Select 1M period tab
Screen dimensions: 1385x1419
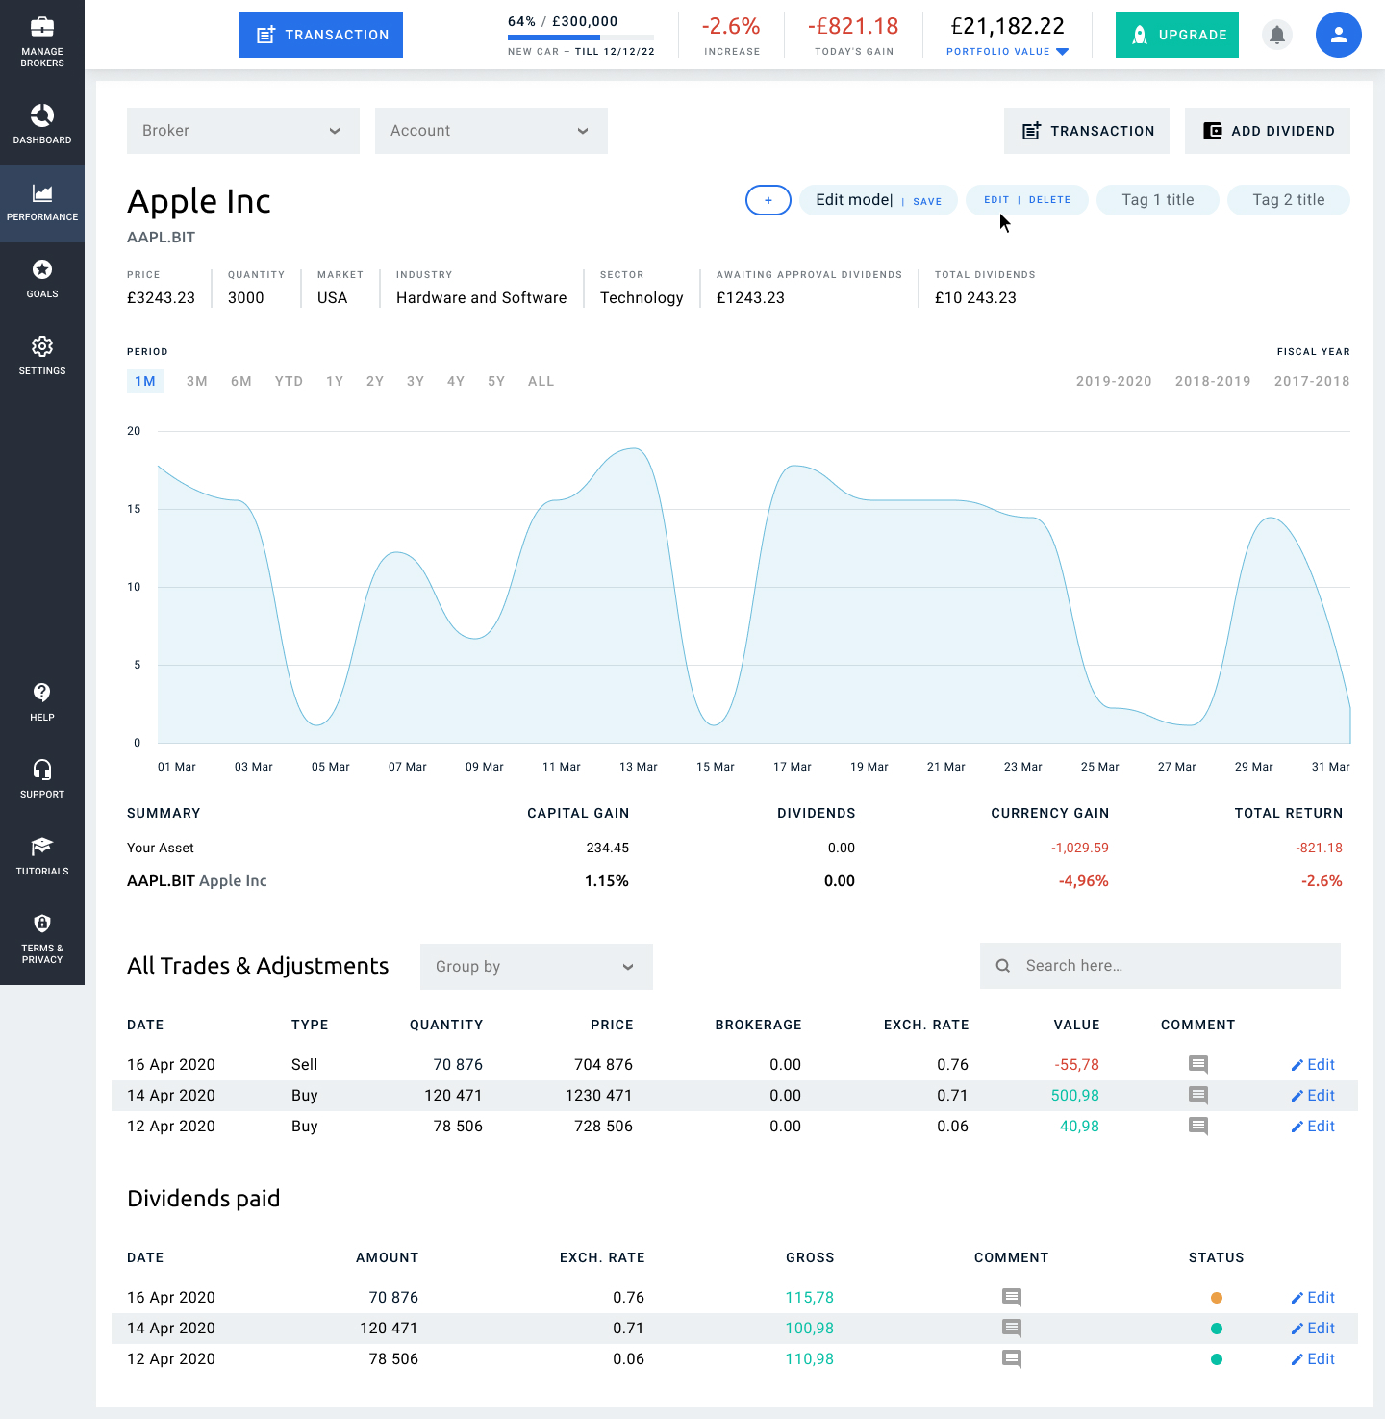click(x=145, y=381)
